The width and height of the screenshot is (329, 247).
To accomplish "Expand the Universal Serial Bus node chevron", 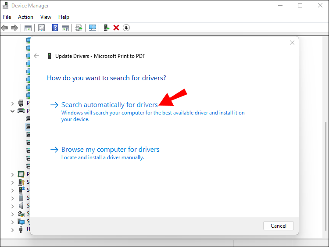I will tap(12, 230).
